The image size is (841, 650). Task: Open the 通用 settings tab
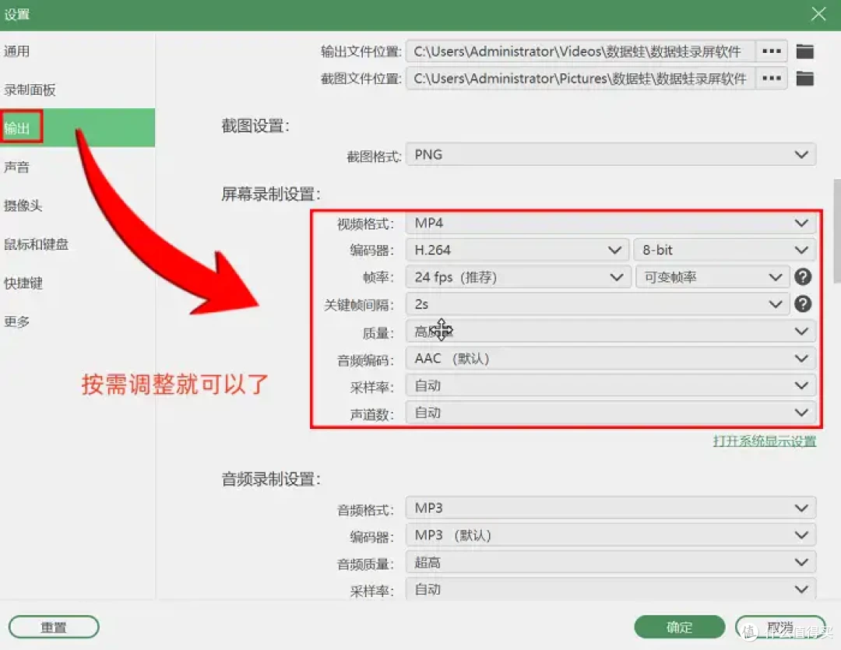(77, 51)
